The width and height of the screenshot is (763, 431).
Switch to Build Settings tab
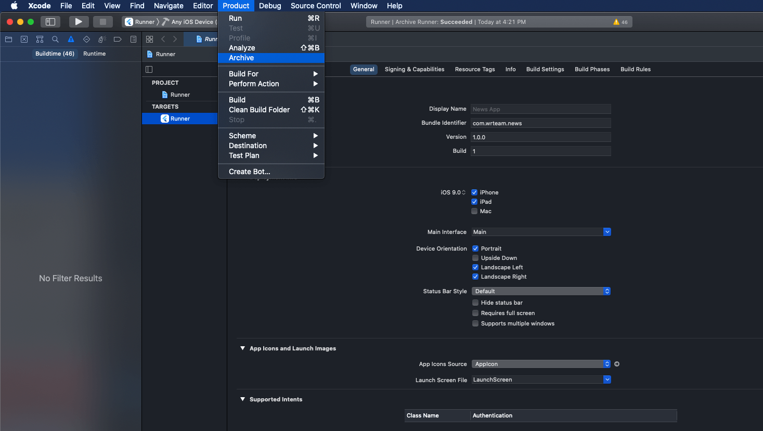coord(545,69)
